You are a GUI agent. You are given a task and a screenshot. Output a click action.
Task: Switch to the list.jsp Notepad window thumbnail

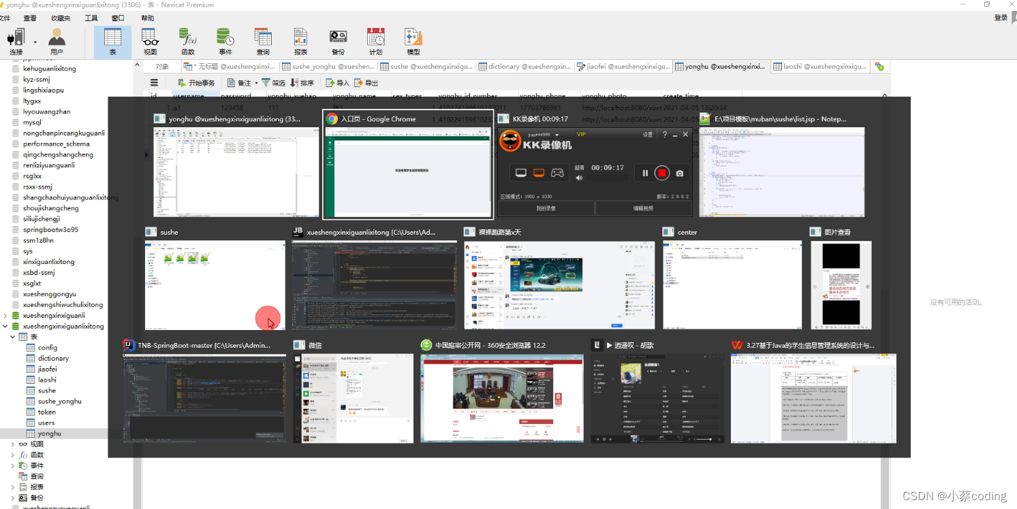click(x=781, y=165)
